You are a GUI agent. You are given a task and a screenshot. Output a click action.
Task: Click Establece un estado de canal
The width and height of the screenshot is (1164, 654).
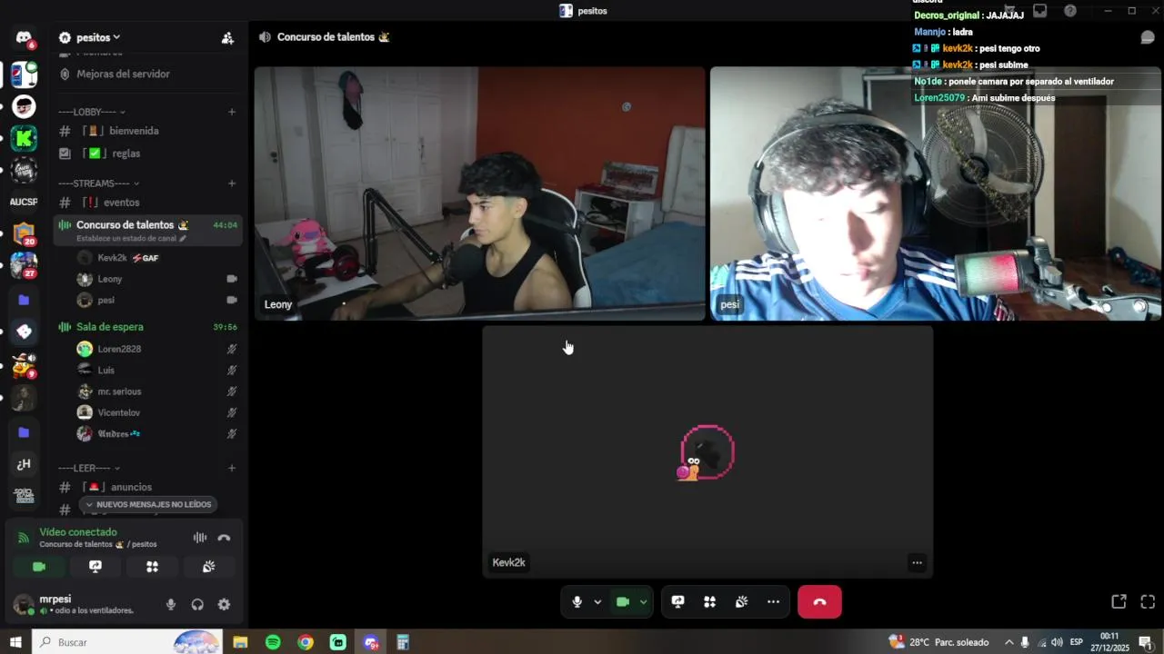tap(131, 238)
